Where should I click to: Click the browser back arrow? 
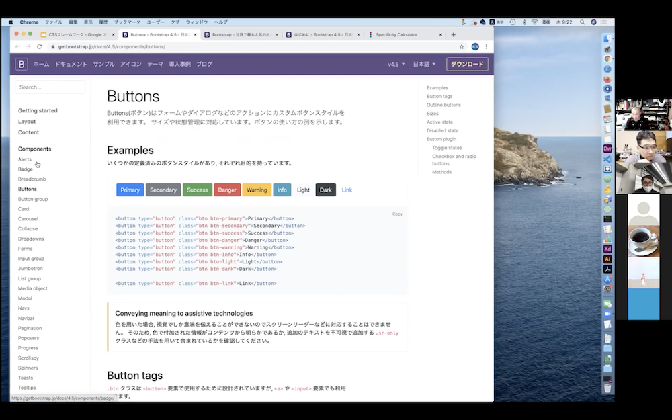tap(16, 47)
